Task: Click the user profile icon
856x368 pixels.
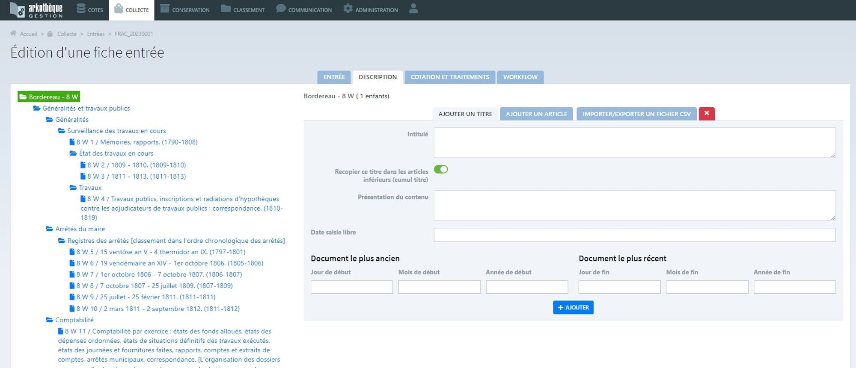Action: tap(413, 9)
